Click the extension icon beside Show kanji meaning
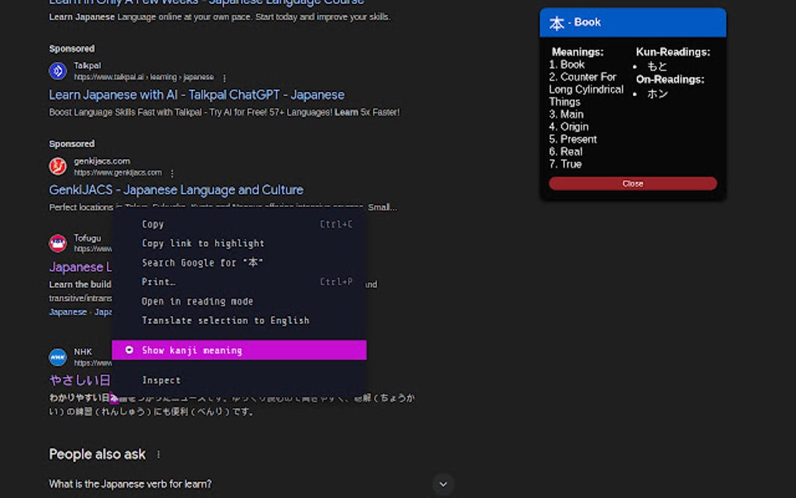The height and width of the screenshot is (498, 796). point(129,350)
